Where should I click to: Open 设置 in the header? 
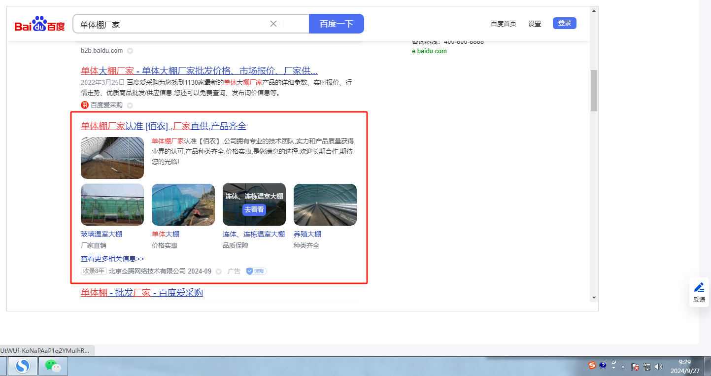click(534, 24)
